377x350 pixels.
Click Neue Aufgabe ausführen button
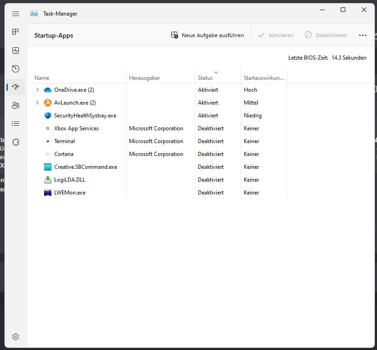(207, 35)
